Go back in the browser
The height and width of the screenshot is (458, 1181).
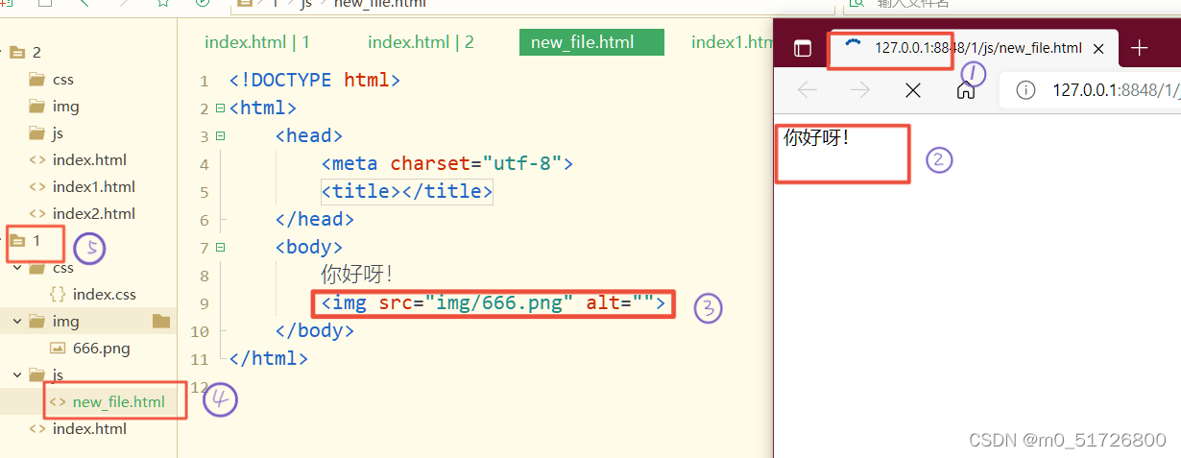(x=807, y=90)
